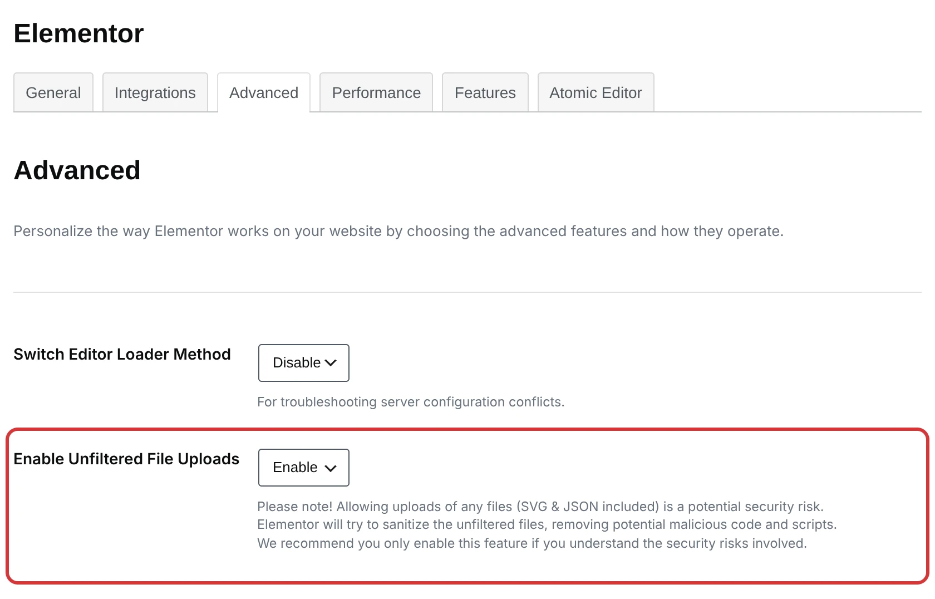
Task: Go to the Performance tab
Action: (x=376, y=92)
